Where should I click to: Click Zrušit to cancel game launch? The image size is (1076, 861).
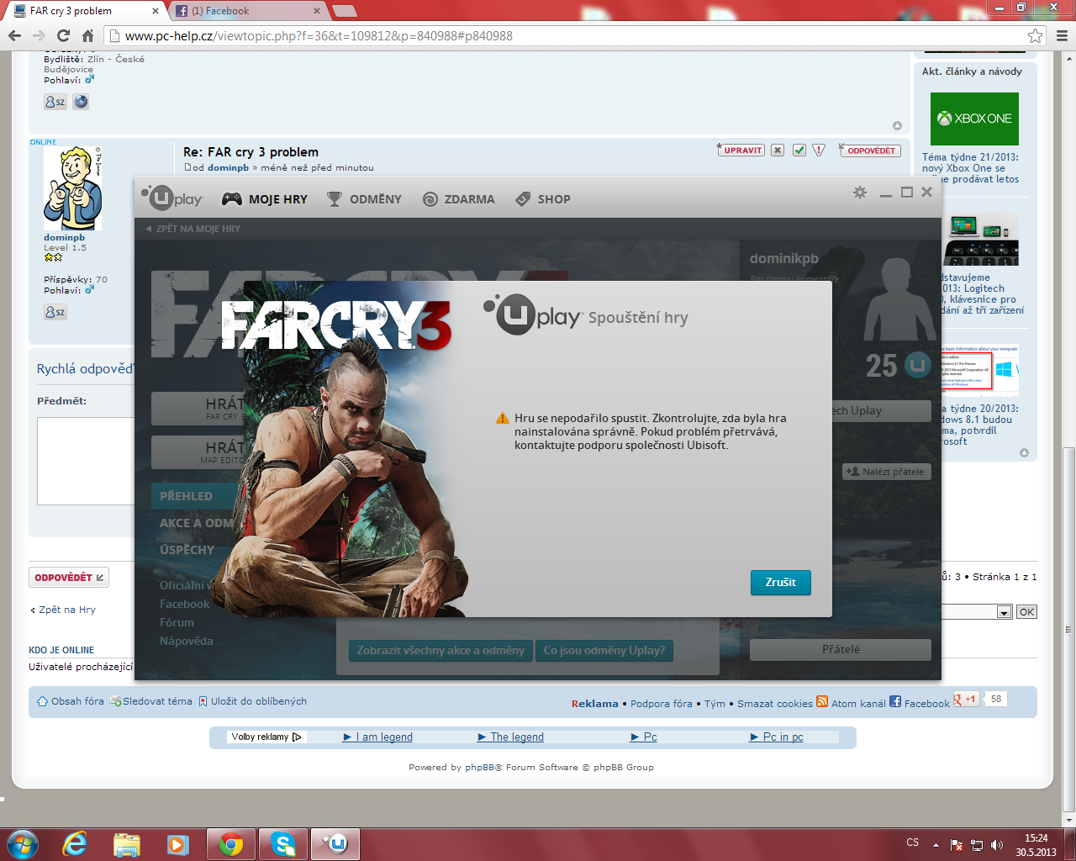[x=781, y=583]
